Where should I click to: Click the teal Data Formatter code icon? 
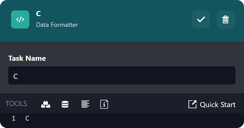click(20, 19)
